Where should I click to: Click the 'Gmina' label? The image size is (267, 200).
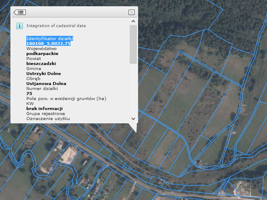pos(33,68)
